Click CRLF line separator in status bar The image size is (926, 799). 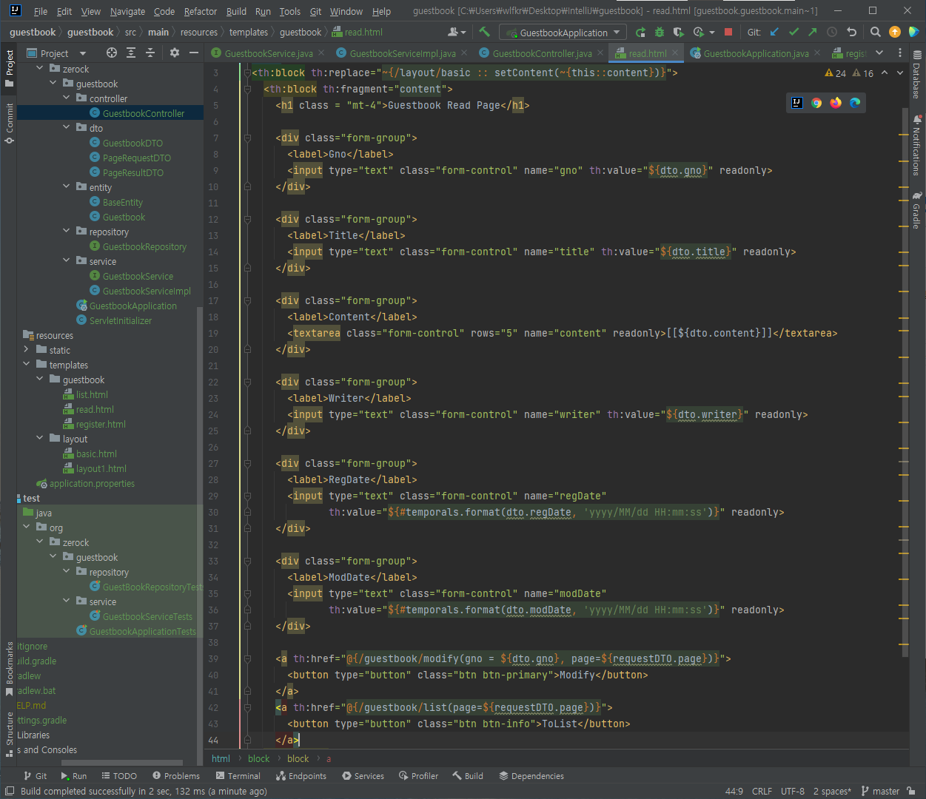tap(762, 791)
